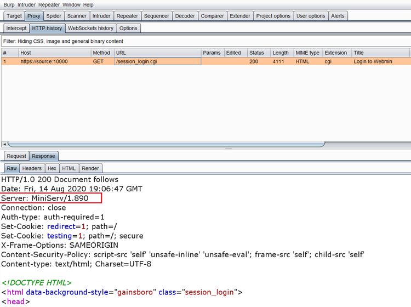Open the Hex view tab
Viewport: 411px width, 307px height.
coord(52,168)
